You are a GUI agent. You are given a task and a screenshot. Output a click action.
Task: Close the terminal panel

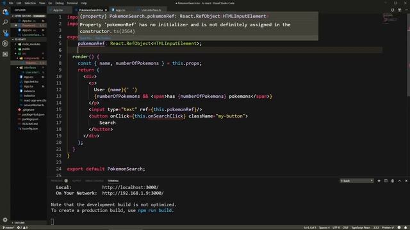tap(406, 181)
